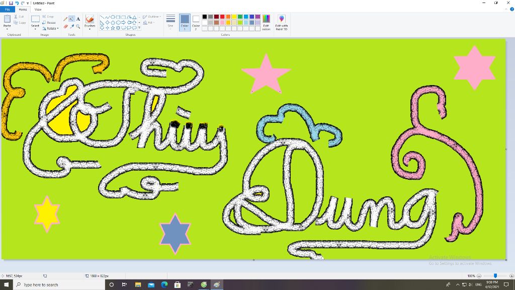Open the Paste dropdown arrow

[7, 28]
